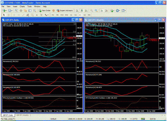Open the Indicators list icon
Image resolution: width=167 pixels, height=121 pixels.
pos(112,10)
